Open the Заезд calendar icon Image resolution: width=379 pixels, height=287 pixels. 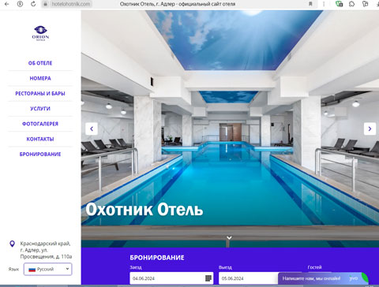(208, 278)
